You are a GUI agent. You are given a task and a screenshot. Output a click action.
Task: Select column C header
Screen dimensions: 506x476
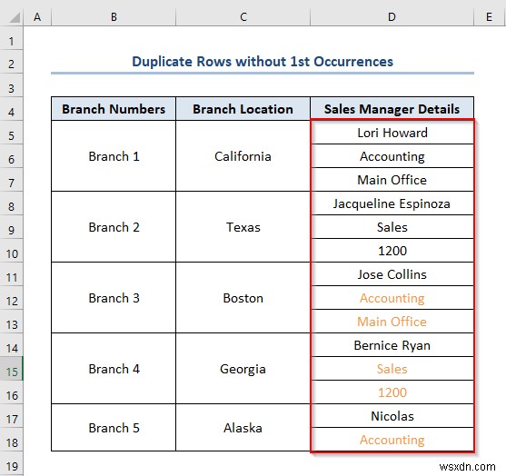pos(243,16)
